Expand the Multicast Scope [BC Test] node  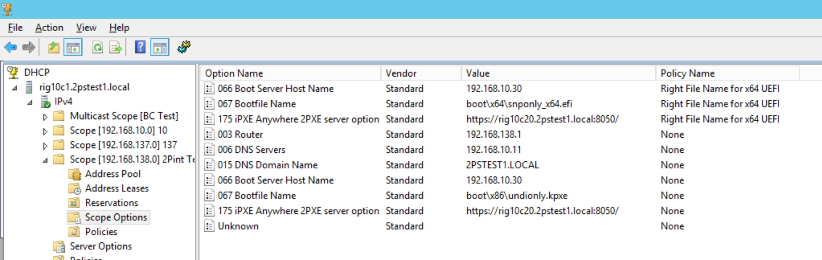click(x=45, y=116)
